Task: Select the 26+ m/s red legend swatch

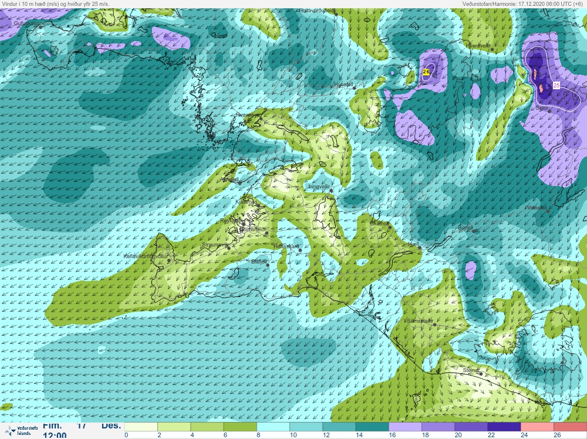Action: (x=570, y=427)
